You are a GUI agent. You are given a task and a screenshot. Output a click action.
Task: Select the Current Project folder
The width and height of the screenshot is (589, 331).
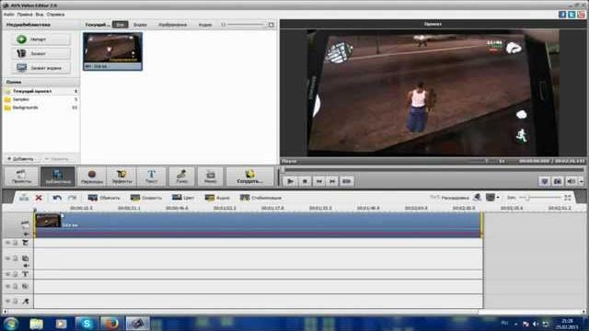tap(40, 91)
